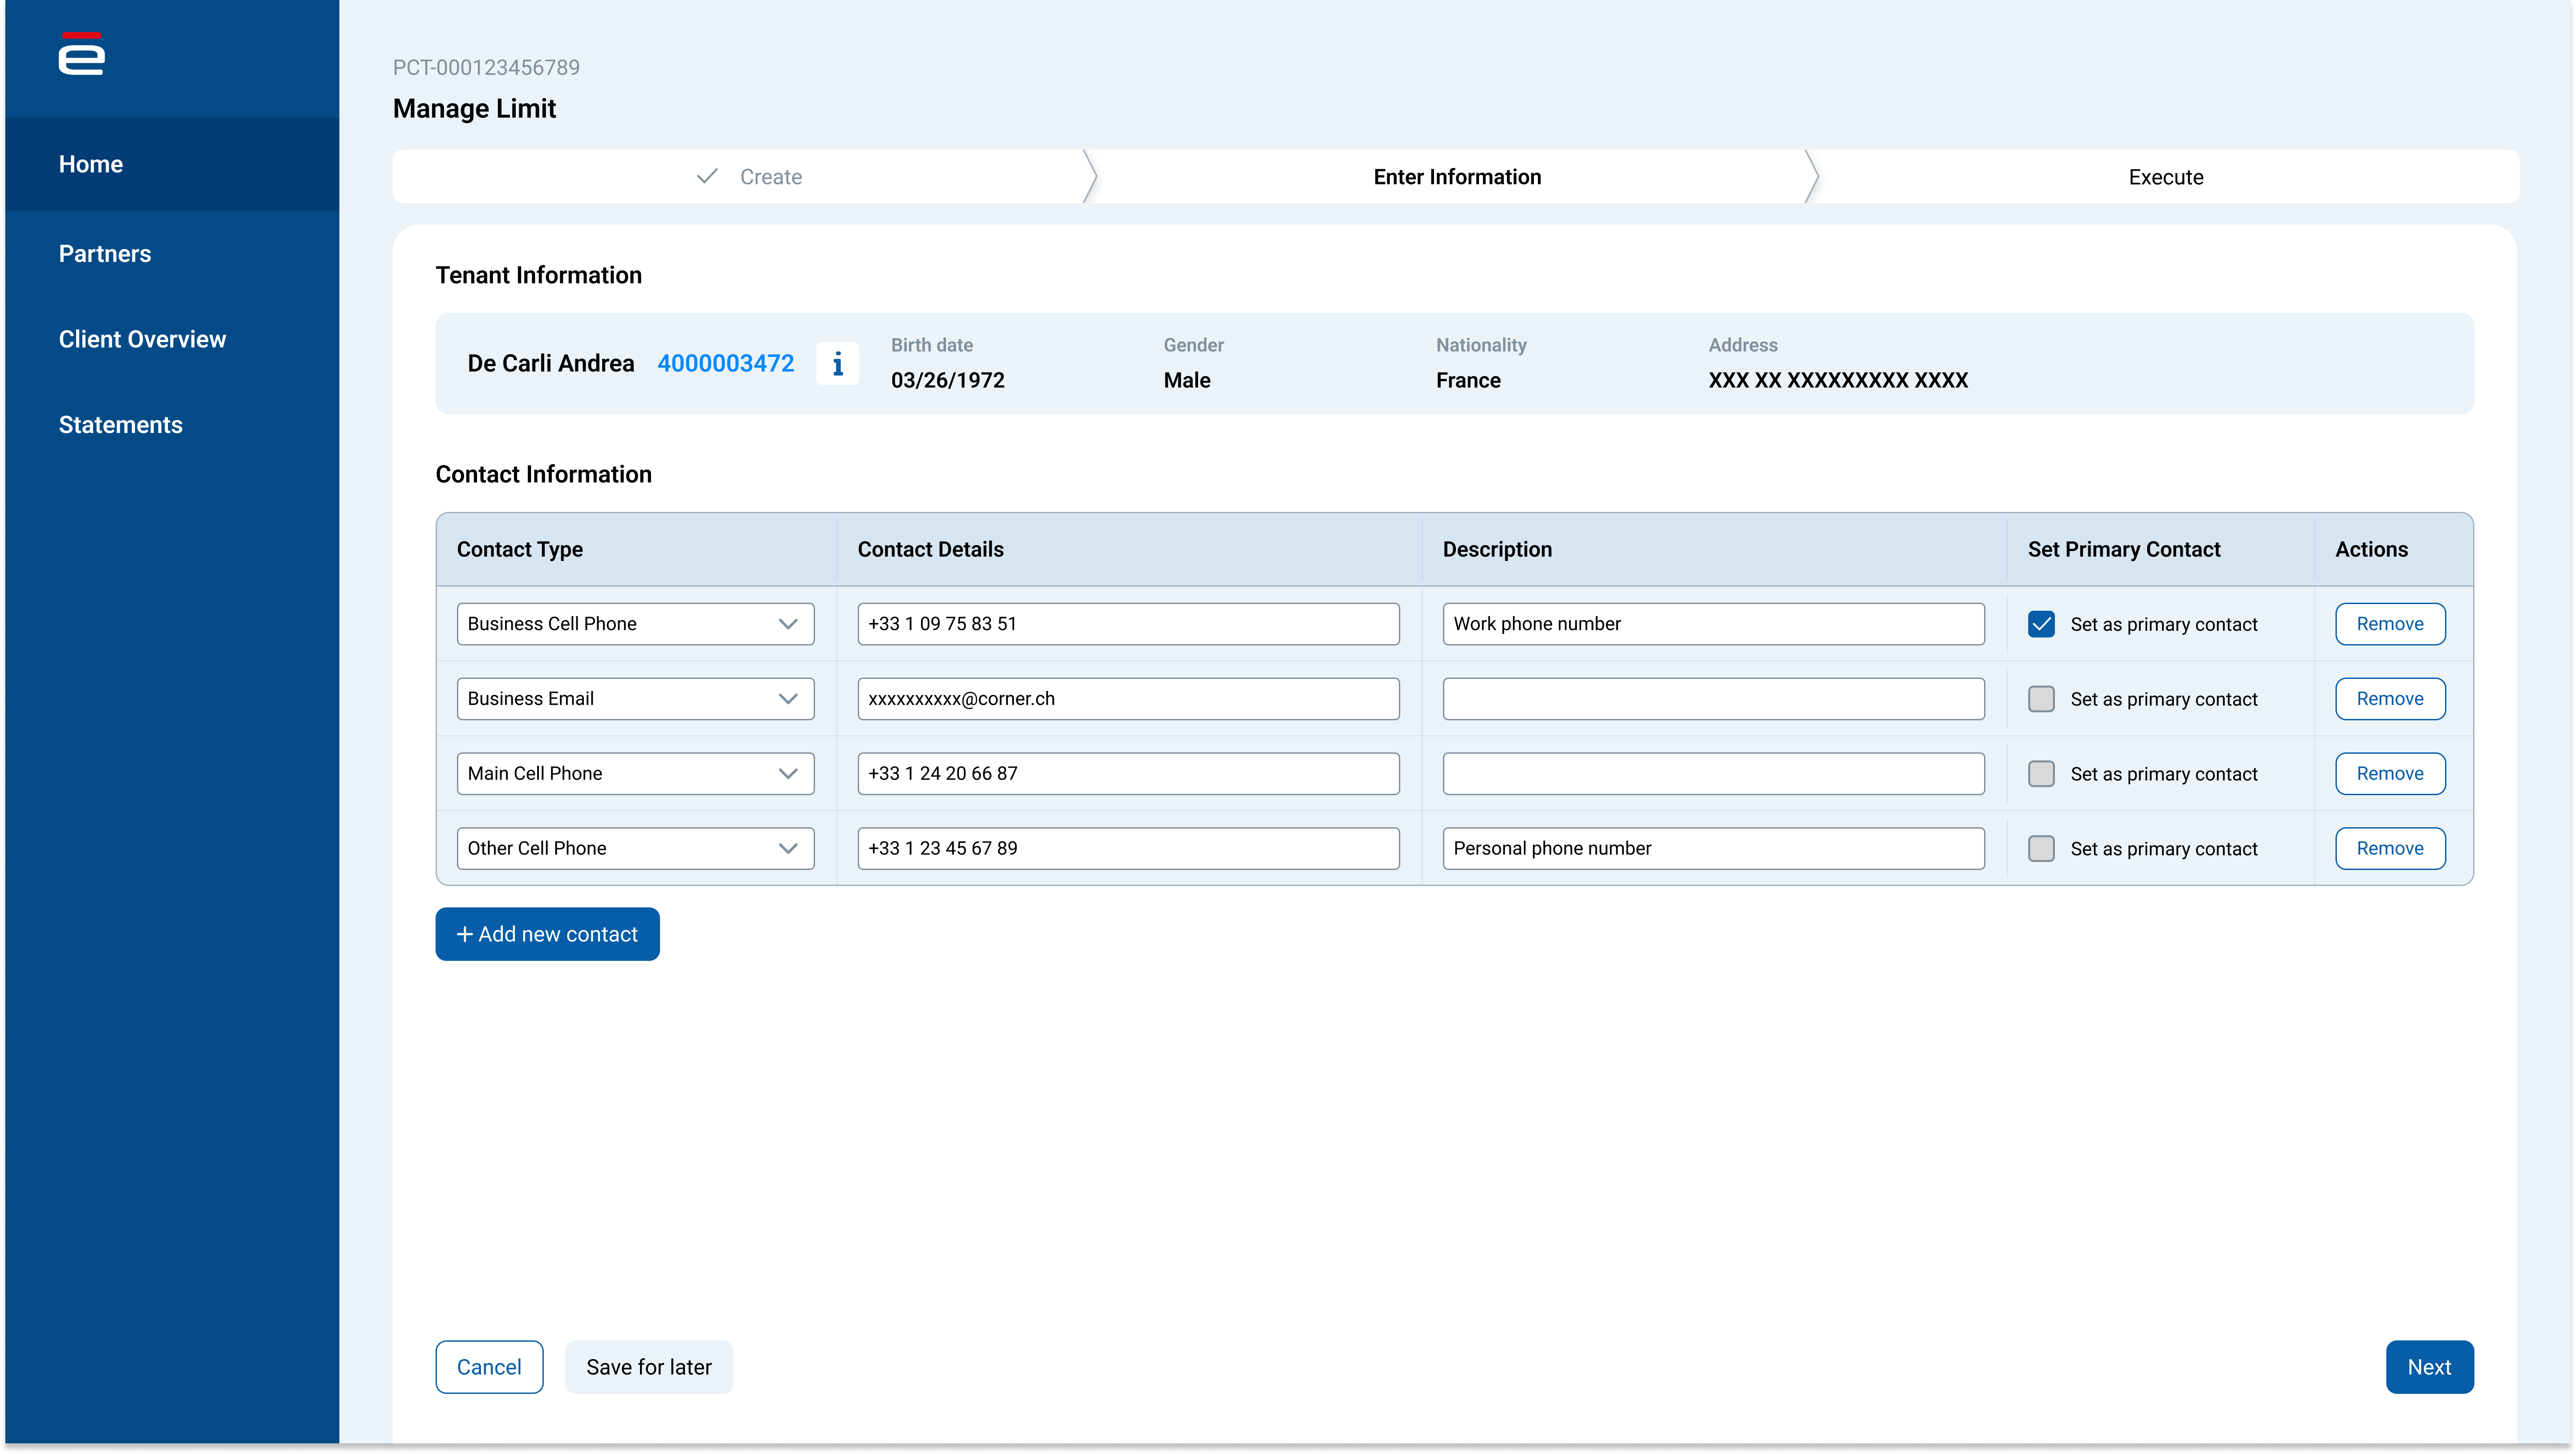
Task: Set Main Cell Phone as primary contact
Action: (x=2041, y=774)
